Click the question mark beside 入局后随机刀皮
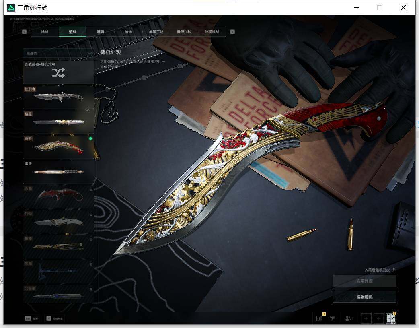Screen dimensions: 419x328 click(394, 270)
